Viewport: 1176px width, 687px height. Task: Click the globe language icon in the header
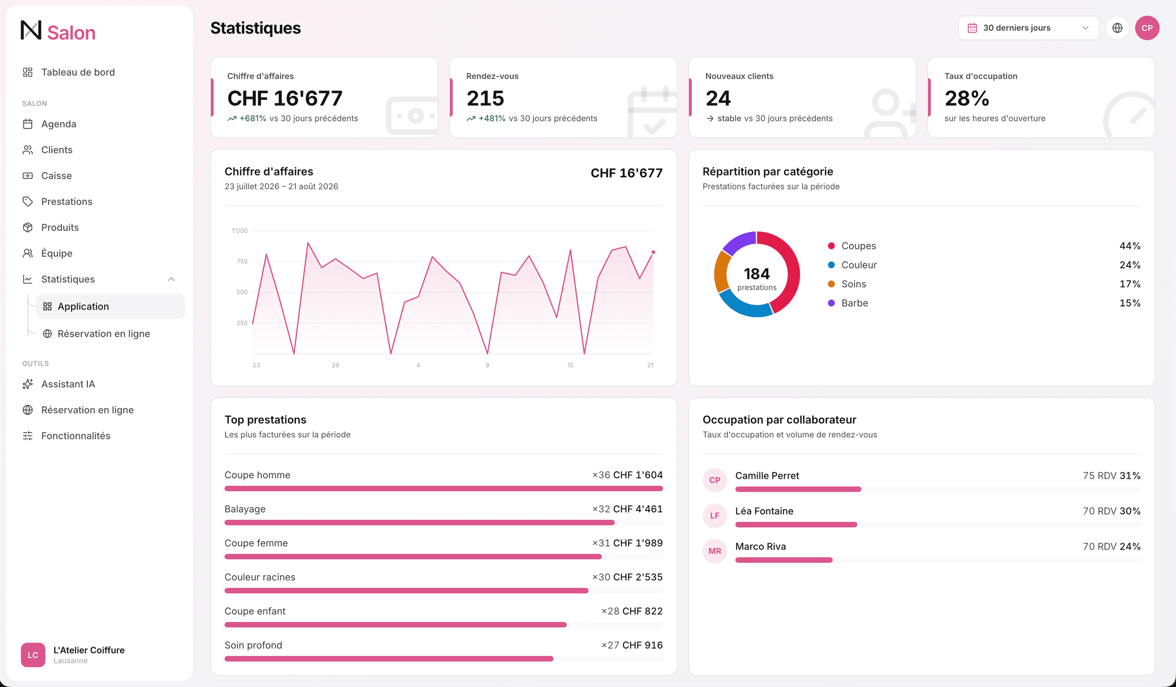[x=1117, y=28]
